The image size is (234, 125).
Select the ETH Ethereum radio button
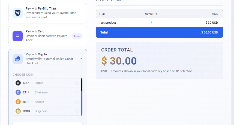pos(77,92)
